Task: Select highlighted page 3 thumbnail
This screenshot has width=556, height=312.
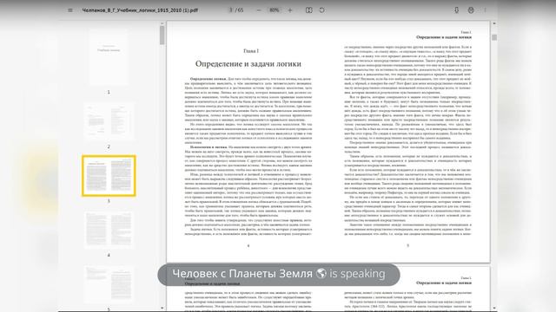Action: 109,176
